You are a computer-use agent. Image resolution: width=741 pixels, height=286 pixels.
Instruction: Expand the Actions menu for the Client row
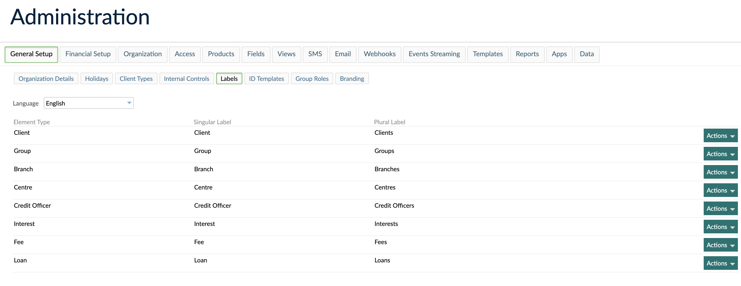(720, 135)
